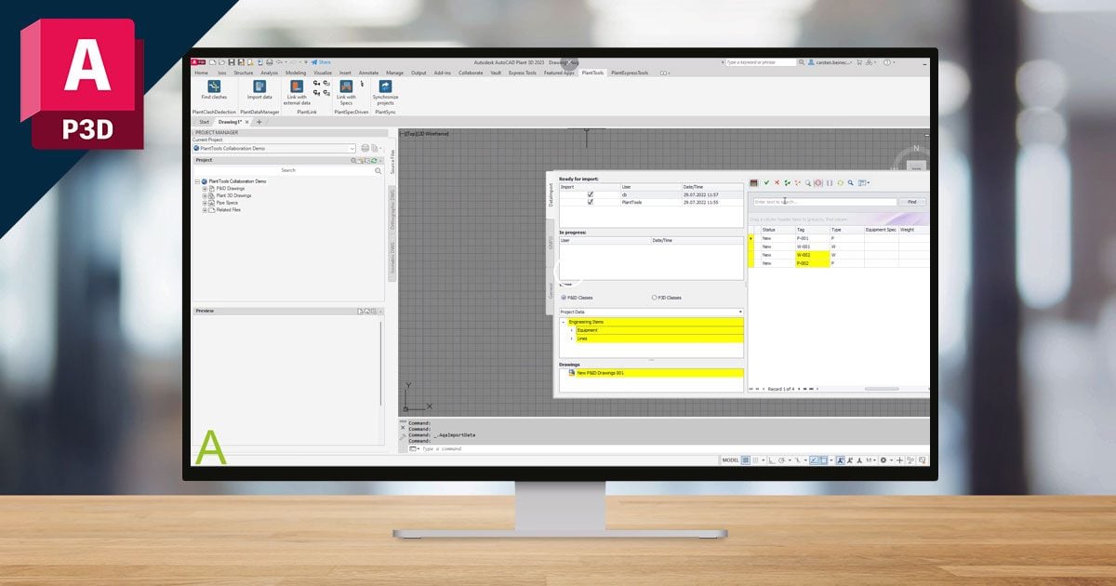Select the P3D Classes radio button
1116x586 pixels.
[655, 298]
